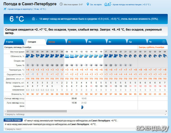Click the Санкт-Петербурге link in maximum temperature news
This screenshot has width=171, height=133.
point(79,124)
